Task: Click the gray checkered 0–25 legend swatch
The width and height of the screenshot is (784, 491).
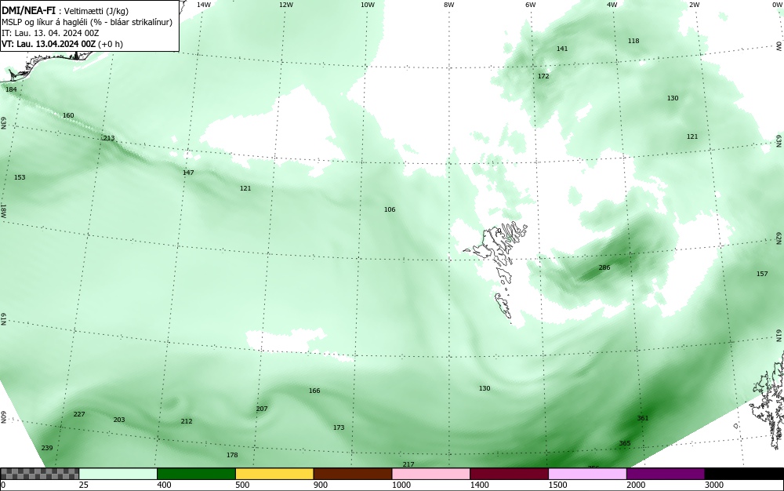Action: (39, 474)
